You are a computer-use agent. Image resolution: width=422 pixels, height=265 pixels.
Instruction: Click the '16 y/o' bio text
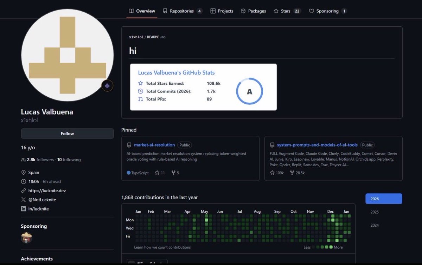(28, 148)
